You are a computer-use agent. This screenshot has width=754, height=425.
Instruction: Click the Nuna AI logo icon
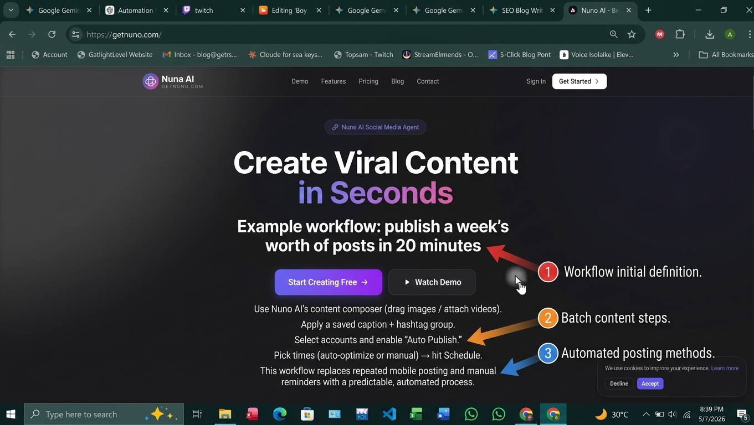[150, 81]
